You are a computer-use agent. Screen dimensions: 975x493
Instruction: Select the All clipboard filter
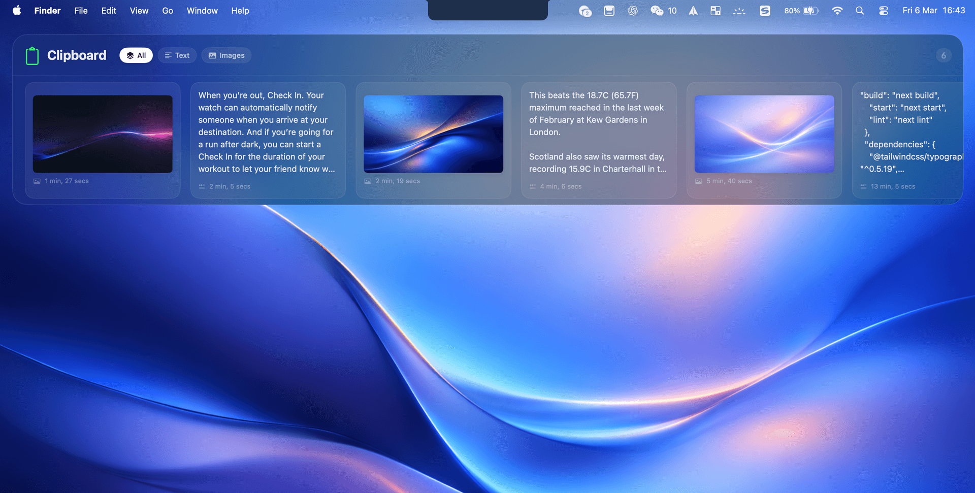click(136, 55)
